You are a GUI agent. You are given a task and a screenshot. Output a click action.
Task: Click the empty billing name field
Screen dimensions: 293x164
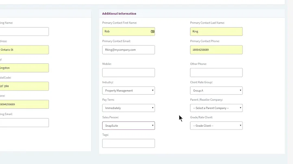24,32
